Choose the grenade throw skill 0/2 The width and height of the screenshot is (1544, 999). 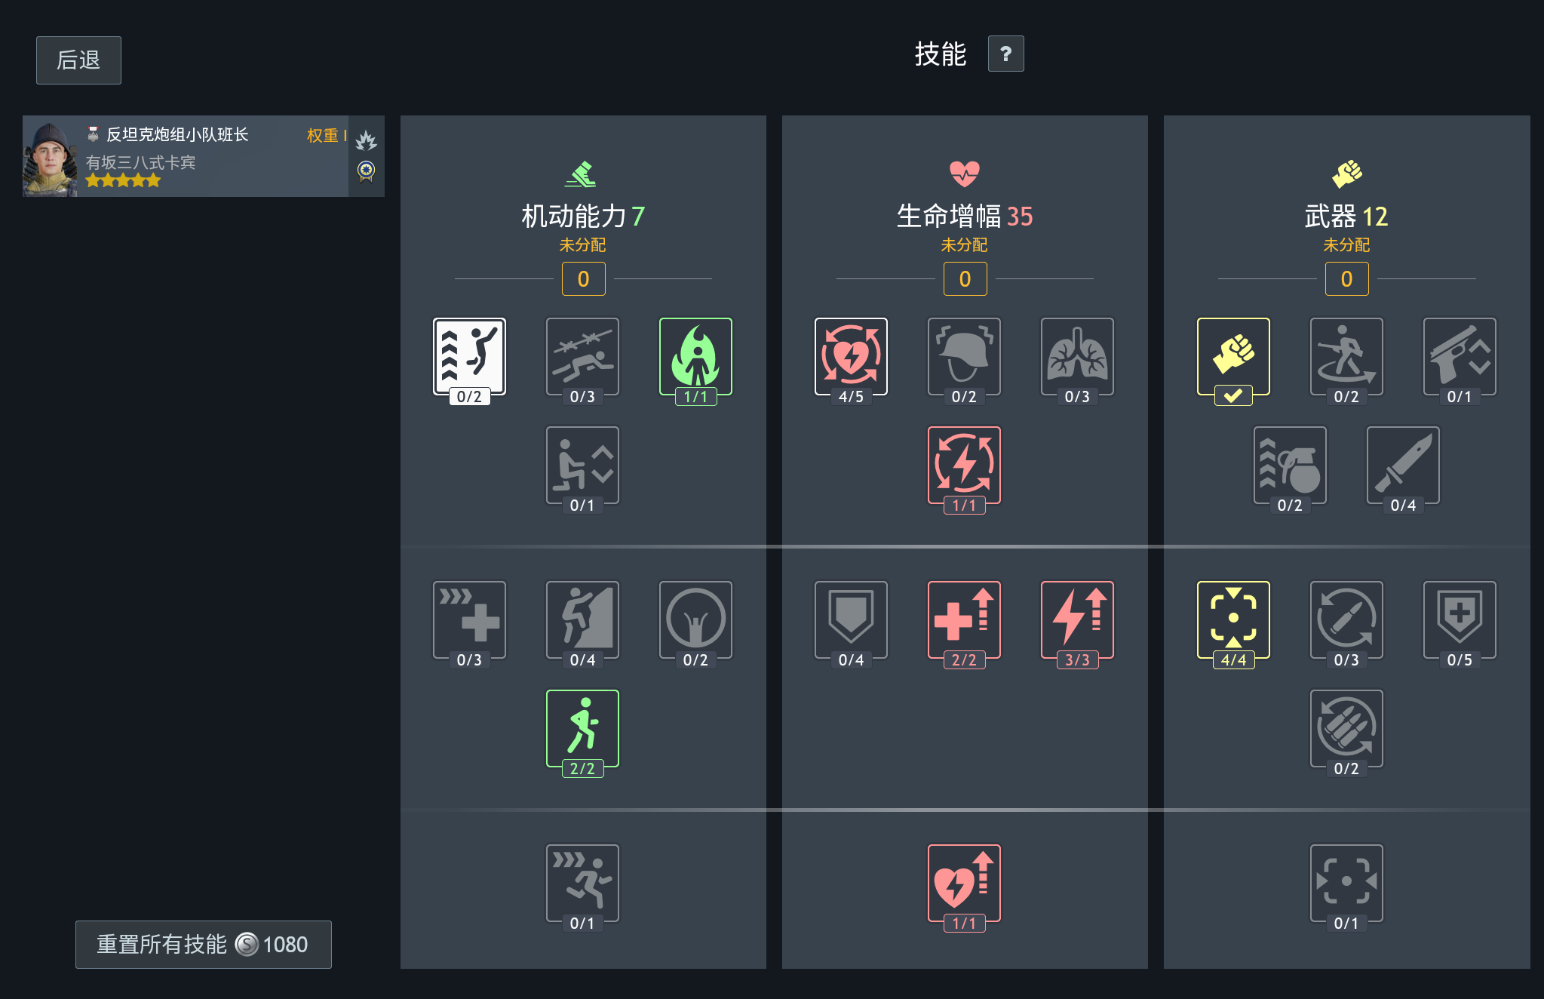[x=1290, y=466]
